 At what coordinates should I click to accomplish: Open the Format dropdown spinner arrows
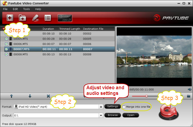(101, 107)
